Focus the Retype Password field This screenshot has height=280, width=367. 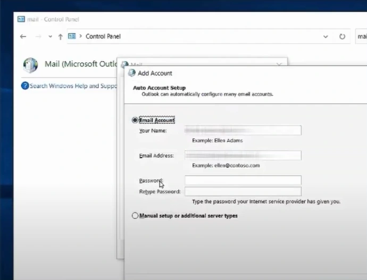tap(243, 191)
